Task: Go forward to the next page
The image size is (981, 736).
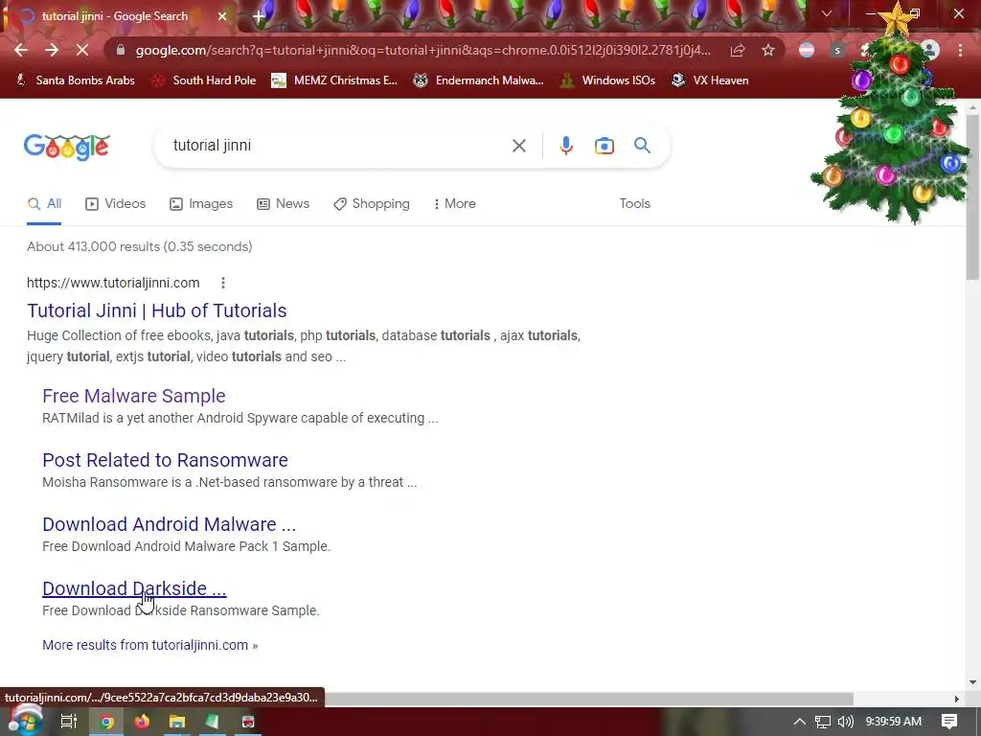Action: tap(52, 50)
